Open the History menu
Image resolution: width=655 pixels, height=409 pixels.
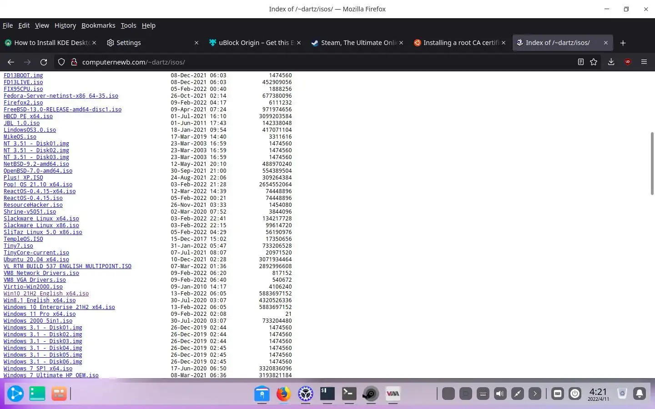pos(65,25)
